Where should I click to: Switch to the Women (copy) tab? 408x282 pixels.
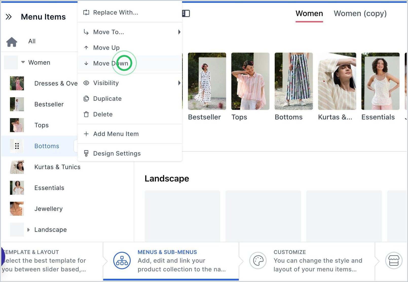[360, 14]
